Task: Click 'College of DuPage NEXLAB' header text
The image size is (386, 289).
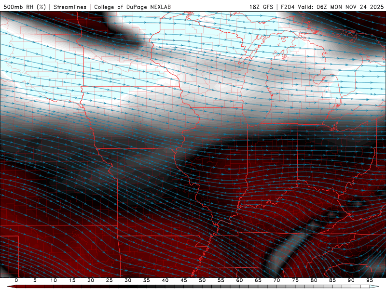Action: click(132, 7)
